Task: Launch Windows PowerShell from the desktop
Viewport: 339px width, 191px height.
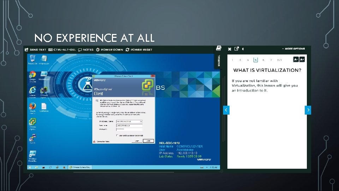Action: [32, 156]
